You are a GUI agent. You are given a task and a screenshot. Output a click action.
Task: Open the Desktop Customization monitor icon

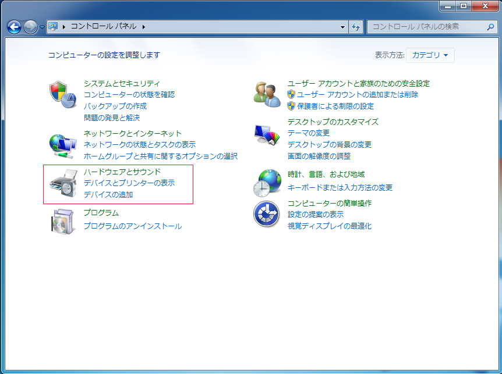click(x=267, y=135)
